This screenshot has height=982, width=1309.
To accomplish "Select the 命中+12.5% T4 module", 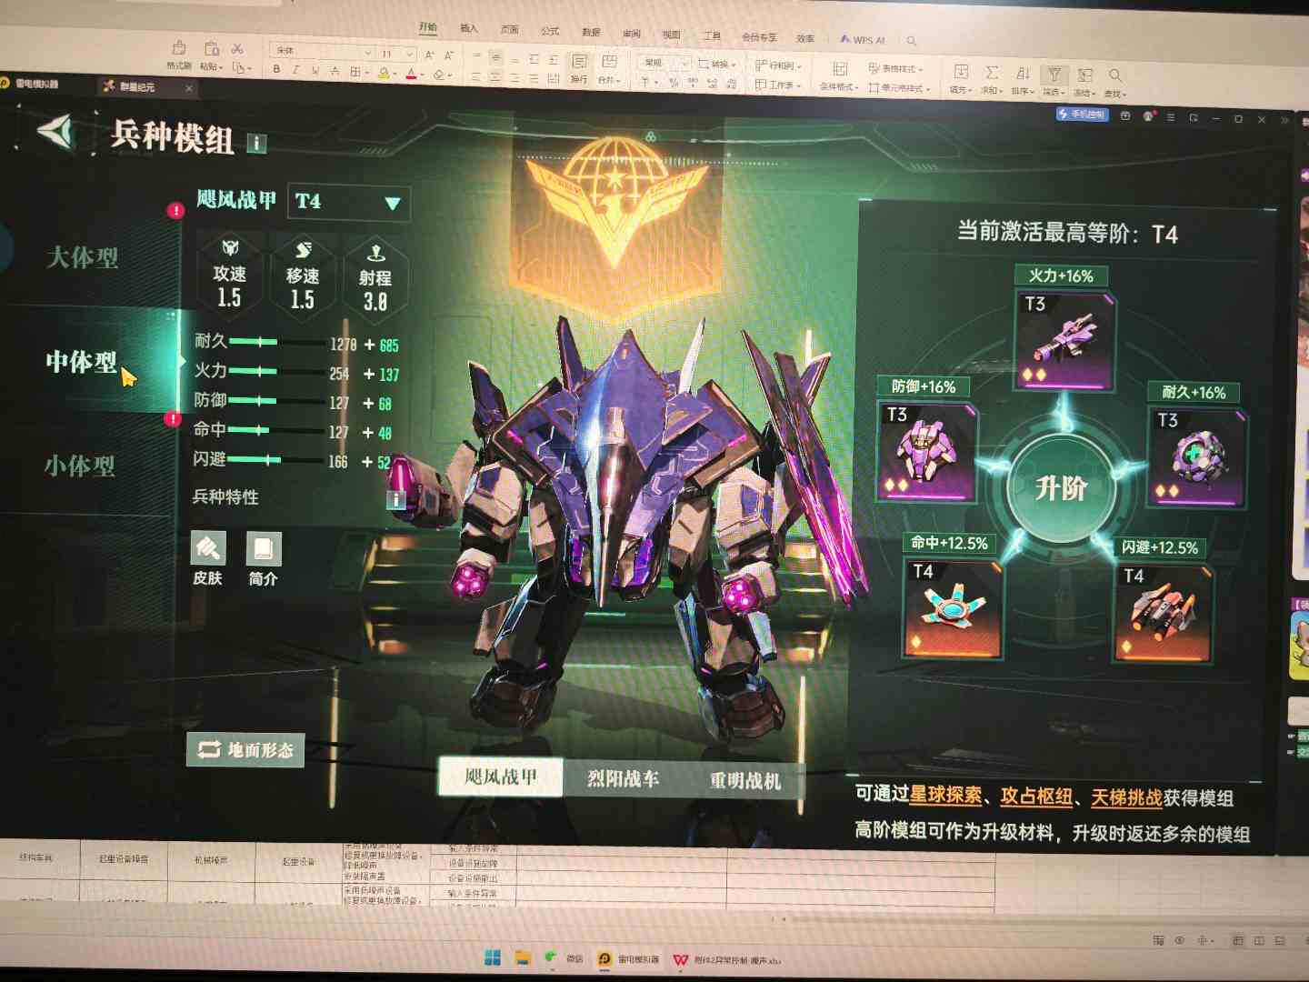I will pos(952,607).
